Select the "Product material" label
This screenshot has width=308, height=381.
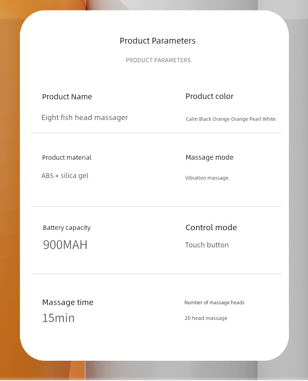click(x=67, y=157)
